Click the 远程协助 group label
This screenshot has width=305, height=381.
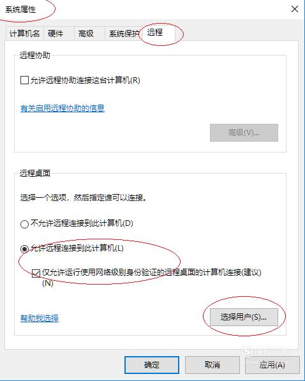click(x=35, y=55)
